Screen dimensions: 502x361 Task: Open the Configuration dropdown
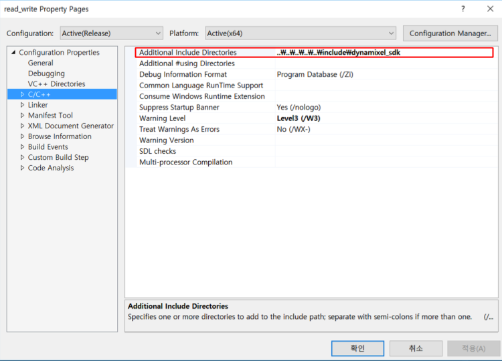pyautogui.click(x=111, y=33)
